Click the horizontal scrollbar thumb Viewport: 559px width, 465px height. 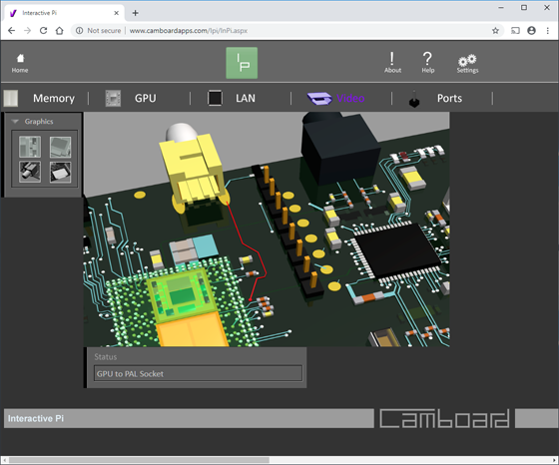(139, 460)
